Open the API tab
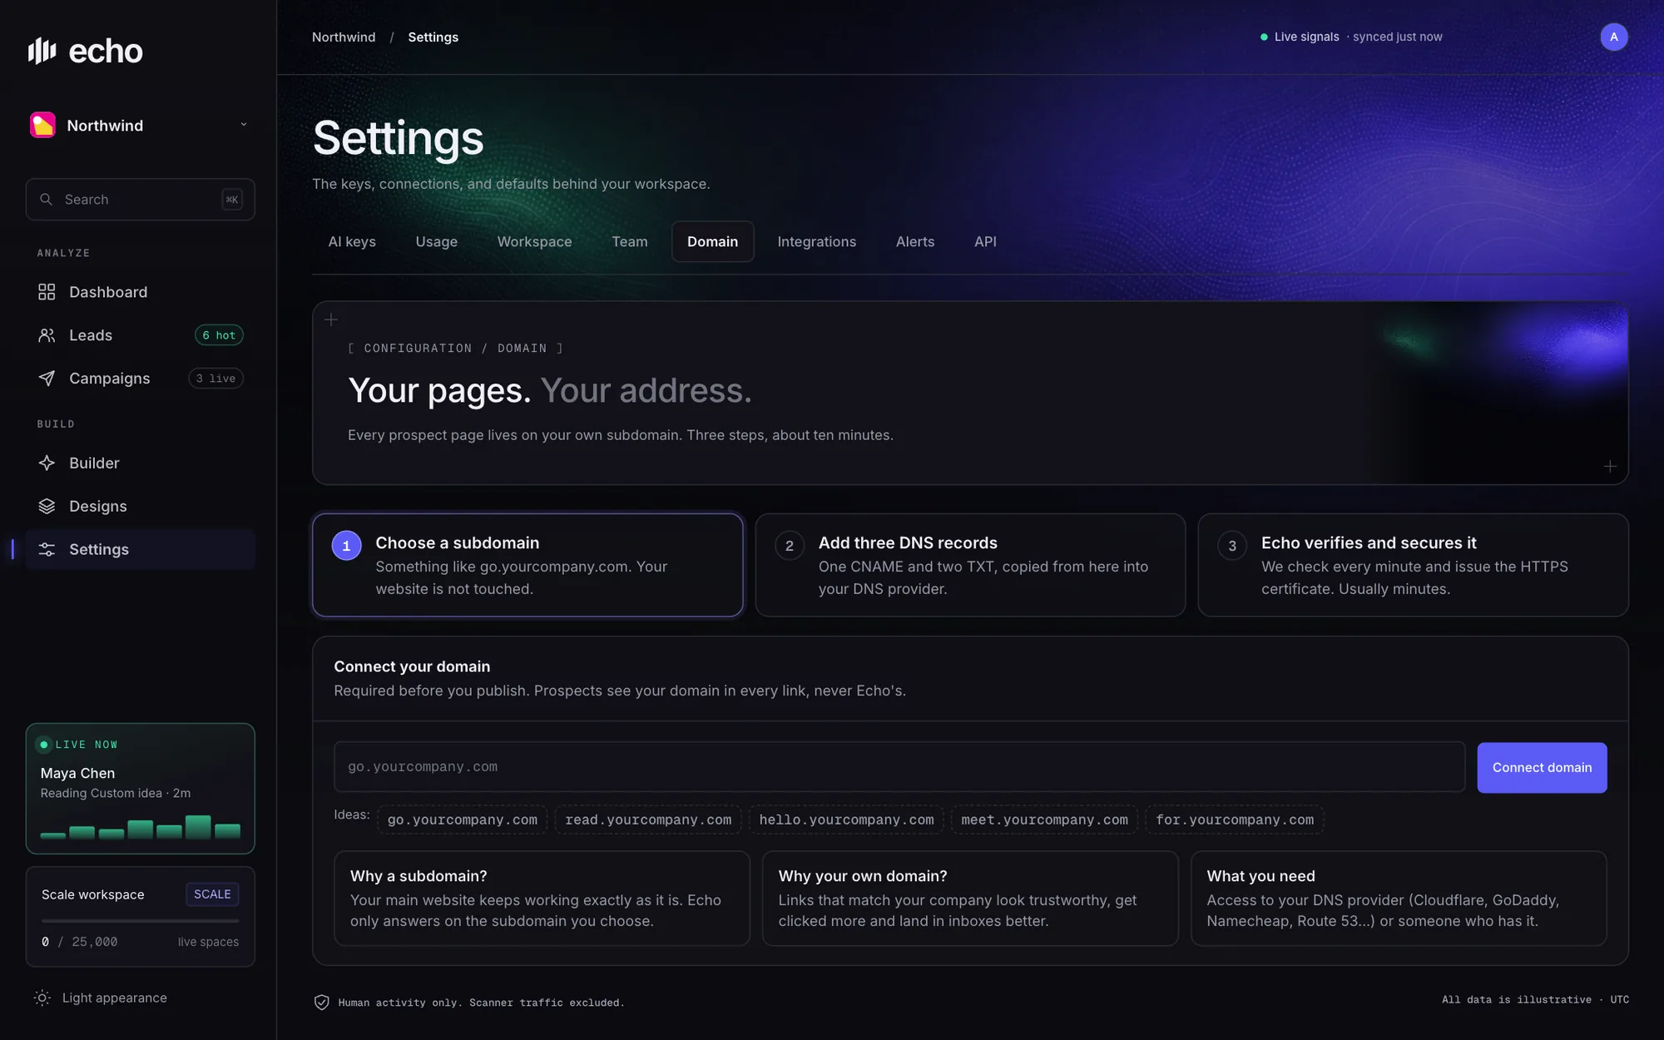Viewport: 1664px width, 1040px height. point(985,241)
